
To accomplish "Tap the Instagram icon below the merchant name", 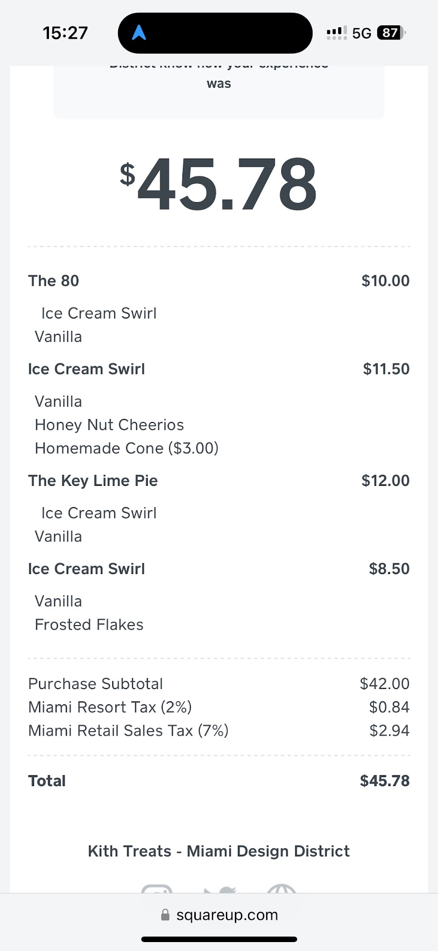I will 157,889.
